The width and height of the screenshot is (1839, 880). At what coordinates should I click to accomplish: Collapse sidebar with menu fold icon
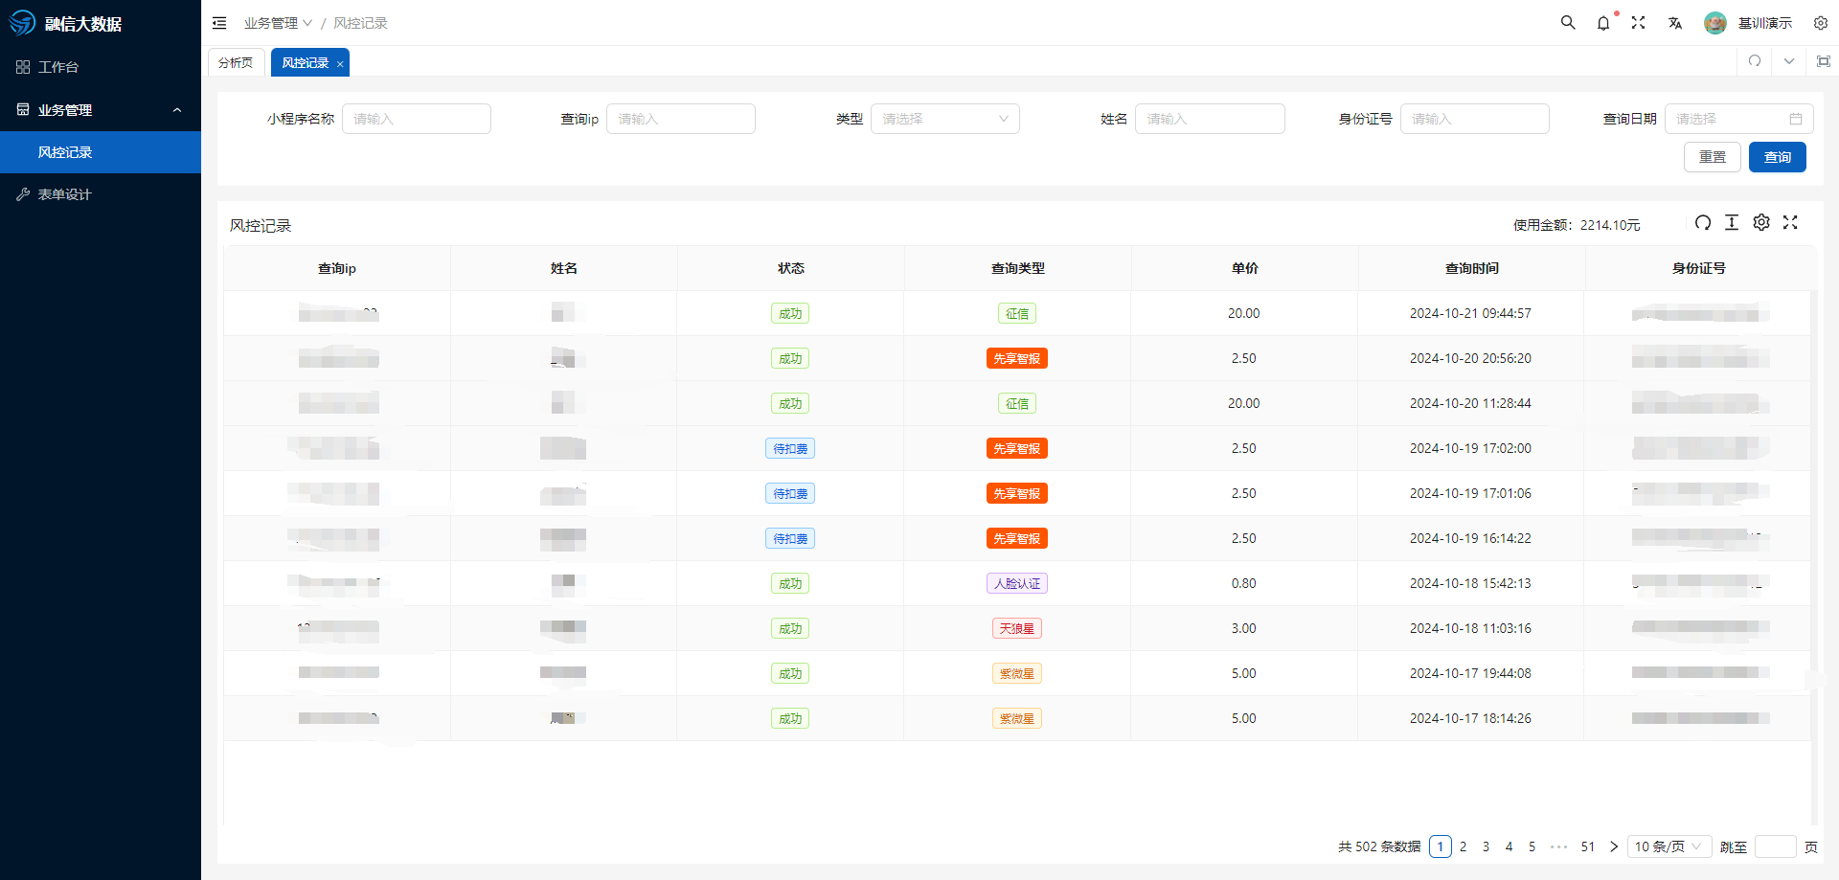click(219, 23)
